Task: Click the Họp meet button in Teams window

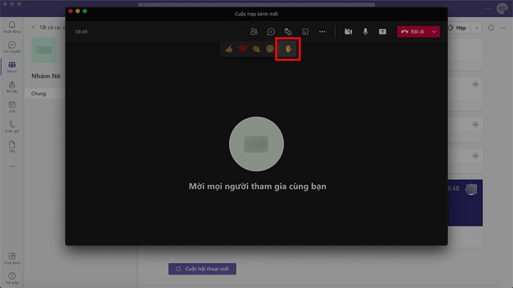Action: pos(458,28)
